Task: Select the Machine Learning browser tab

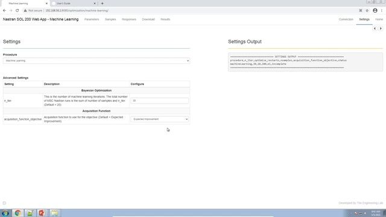Action: [x=25, y=4]
